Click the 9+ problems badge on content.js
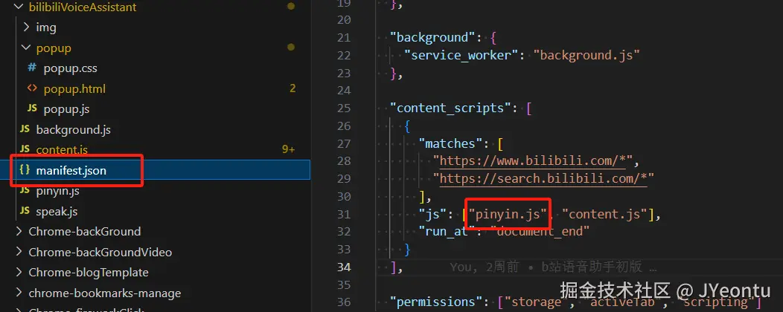Image resolution: width=783 pixels, height=312 pixels. (289, 149)
